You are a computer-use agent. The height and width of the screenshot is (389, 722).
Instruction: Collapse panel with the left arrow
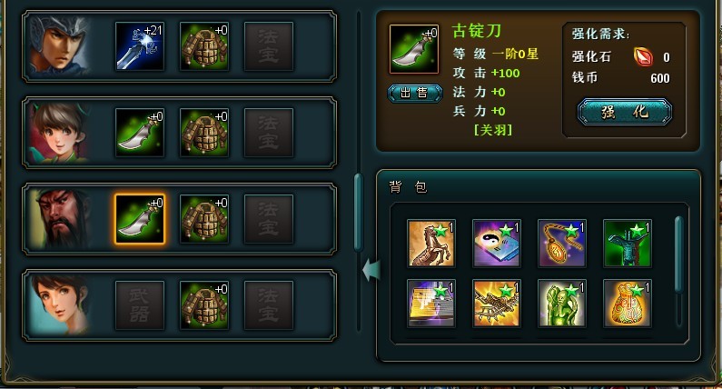click(x=371, y=270)
